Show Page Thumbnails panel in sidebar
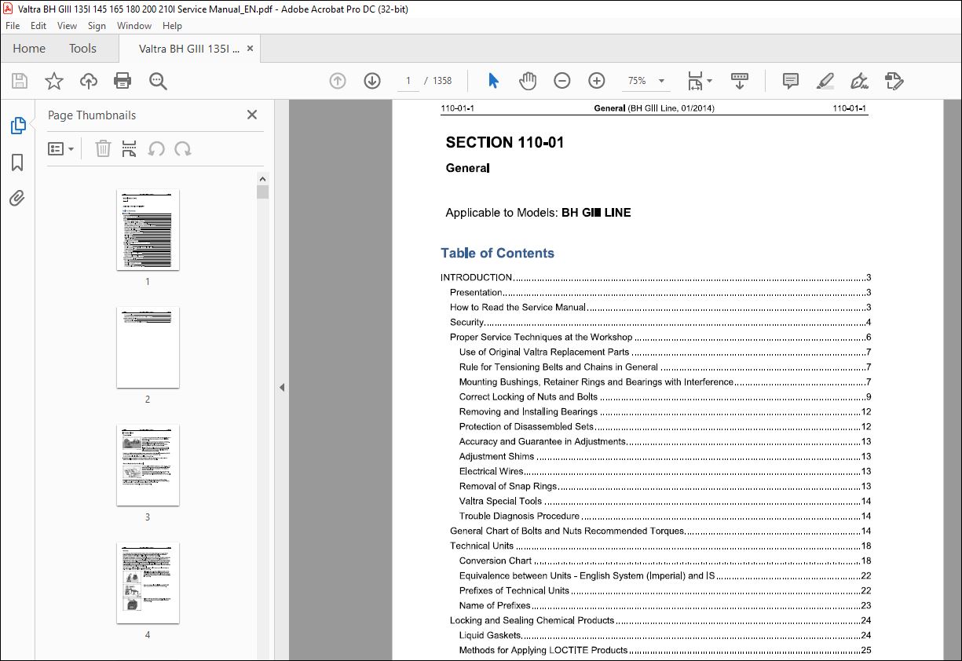The width and height of the screenshot is (962, 661). click(x=17, y=126)
